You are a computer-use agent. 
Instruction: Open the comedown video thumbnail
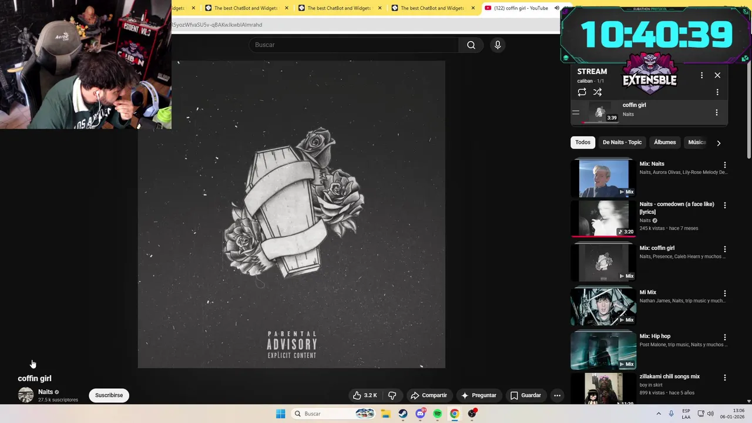click(x=603, y=219)
